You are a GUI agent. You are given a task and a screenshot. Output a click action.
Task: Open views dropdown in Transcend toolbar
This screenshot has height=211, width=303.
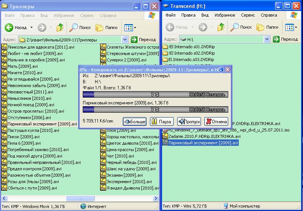pos(291,28)
